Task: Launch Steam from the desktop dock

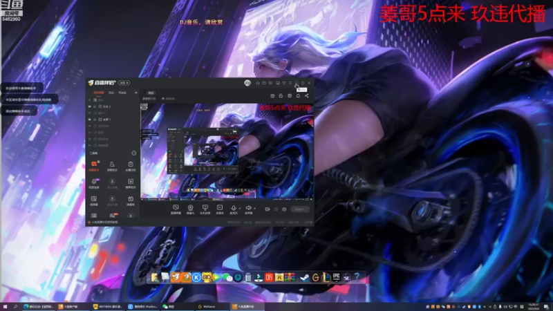Action: (x=304, y=278)
